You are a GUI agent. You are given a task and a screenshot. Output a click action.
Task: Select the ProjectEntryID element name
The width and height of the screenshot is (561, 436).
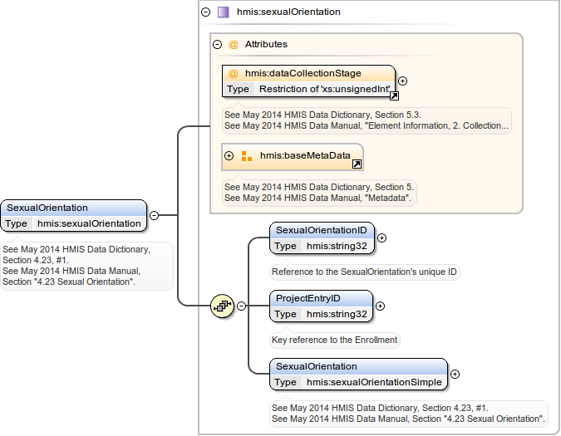click(308, 298)
